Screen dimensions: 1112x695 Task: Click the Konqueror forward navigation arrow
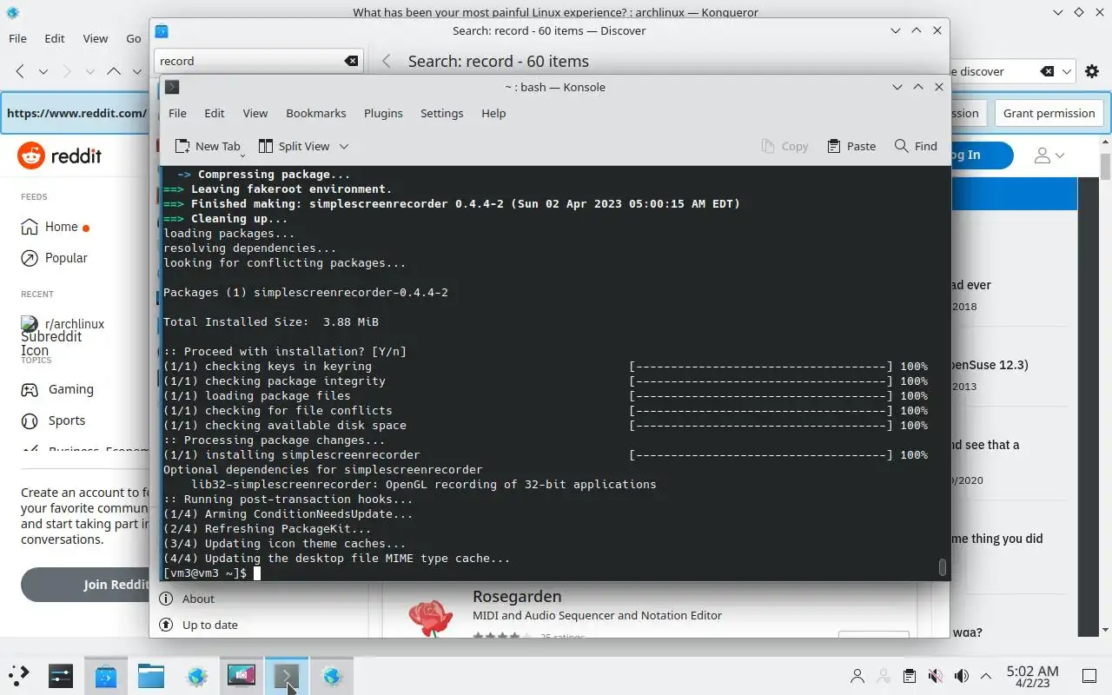point(67,71)
